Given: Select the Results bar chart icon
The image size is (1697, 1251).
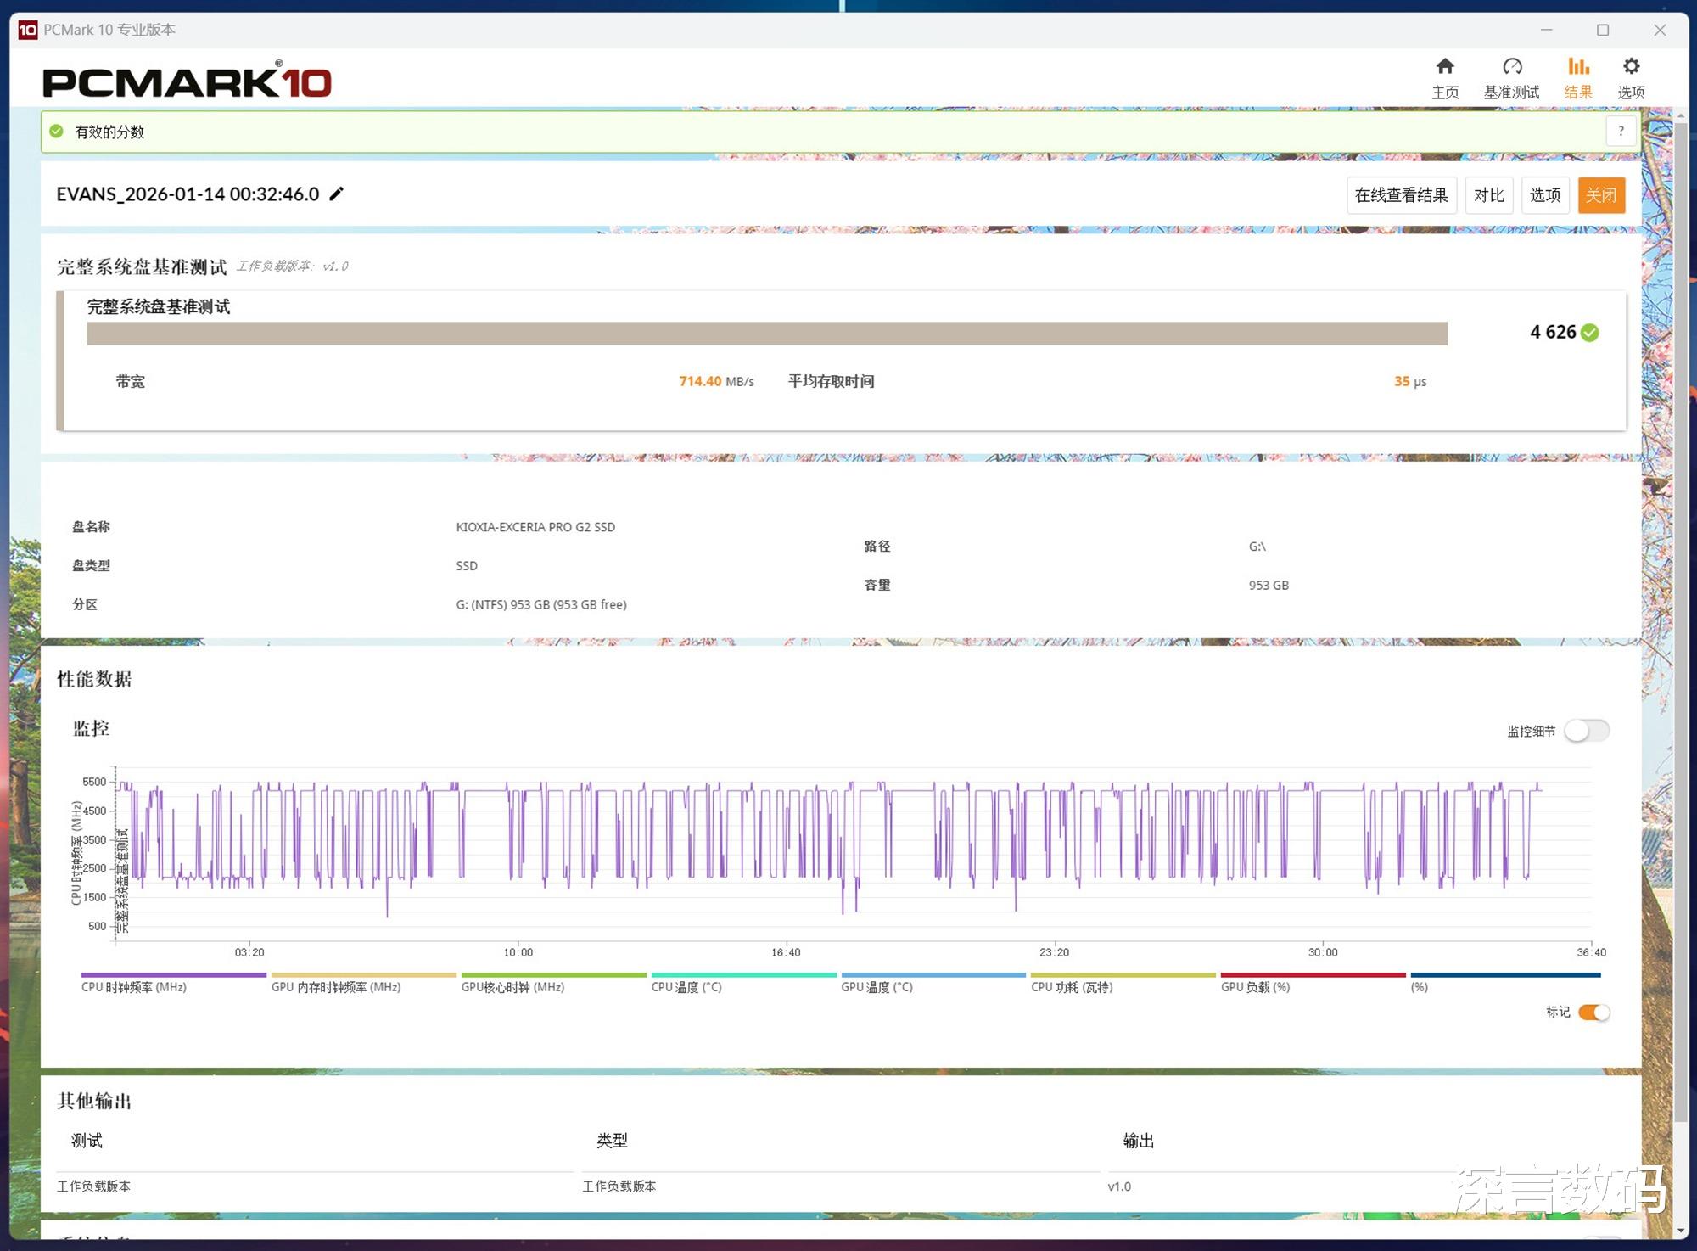Looking at the screenshot, I should tap(1577, 67).
